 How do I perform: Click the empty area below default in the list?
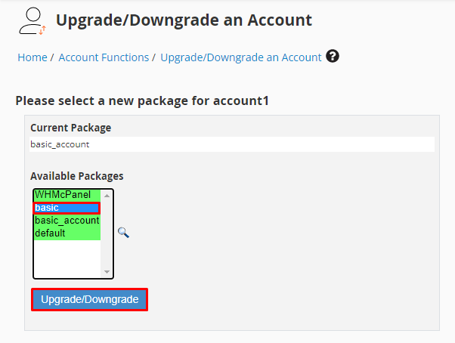[67, 258]
